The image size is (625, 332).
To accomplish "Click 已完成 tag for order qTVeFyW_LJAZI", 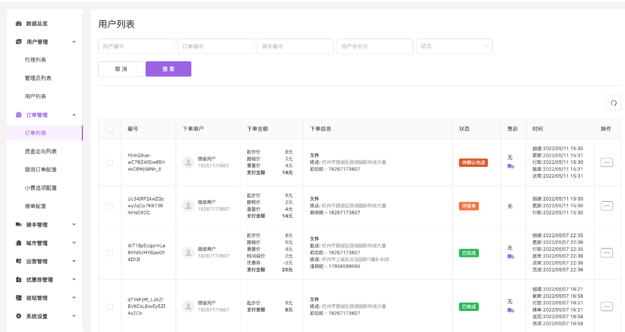I will point(469,307).
